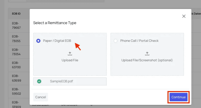Select the EOB-63700 table row
Image resolution: width=201 pixels, height=108 pixels.
click(x=16, y=65)
